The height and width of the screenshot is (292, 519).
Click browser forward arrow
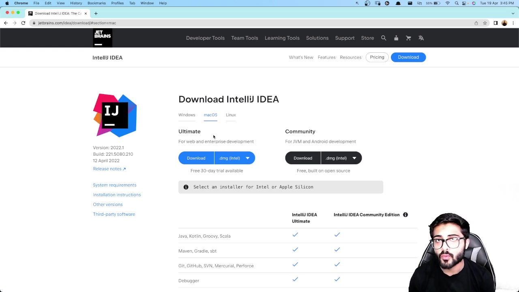point(15,23)
